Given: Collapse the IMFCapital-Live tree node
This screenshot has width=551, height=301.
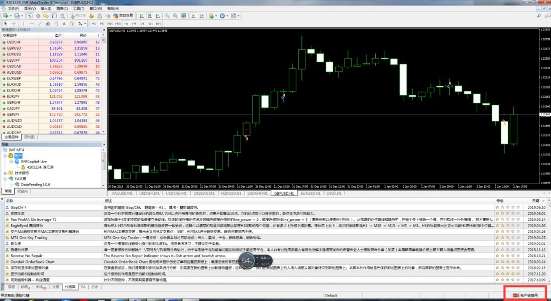Looking at the screenshot, I should (11, 162).
